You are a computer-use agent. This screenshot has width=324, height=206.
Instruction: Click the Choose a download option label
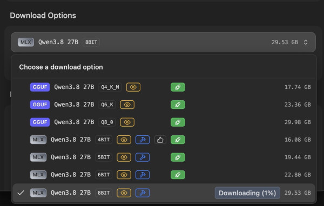coord(61,67)
